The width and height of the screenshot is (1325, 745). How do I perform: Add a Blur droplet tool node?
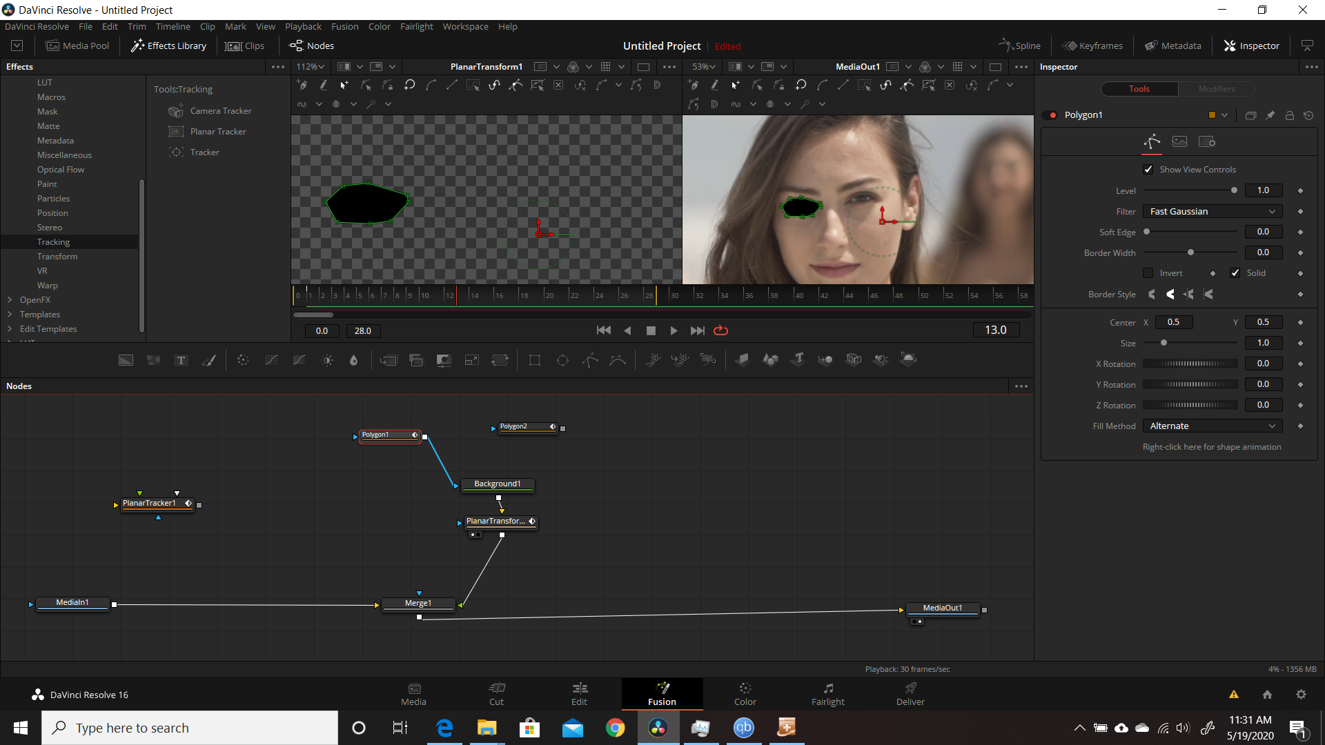tap(353, 360)
